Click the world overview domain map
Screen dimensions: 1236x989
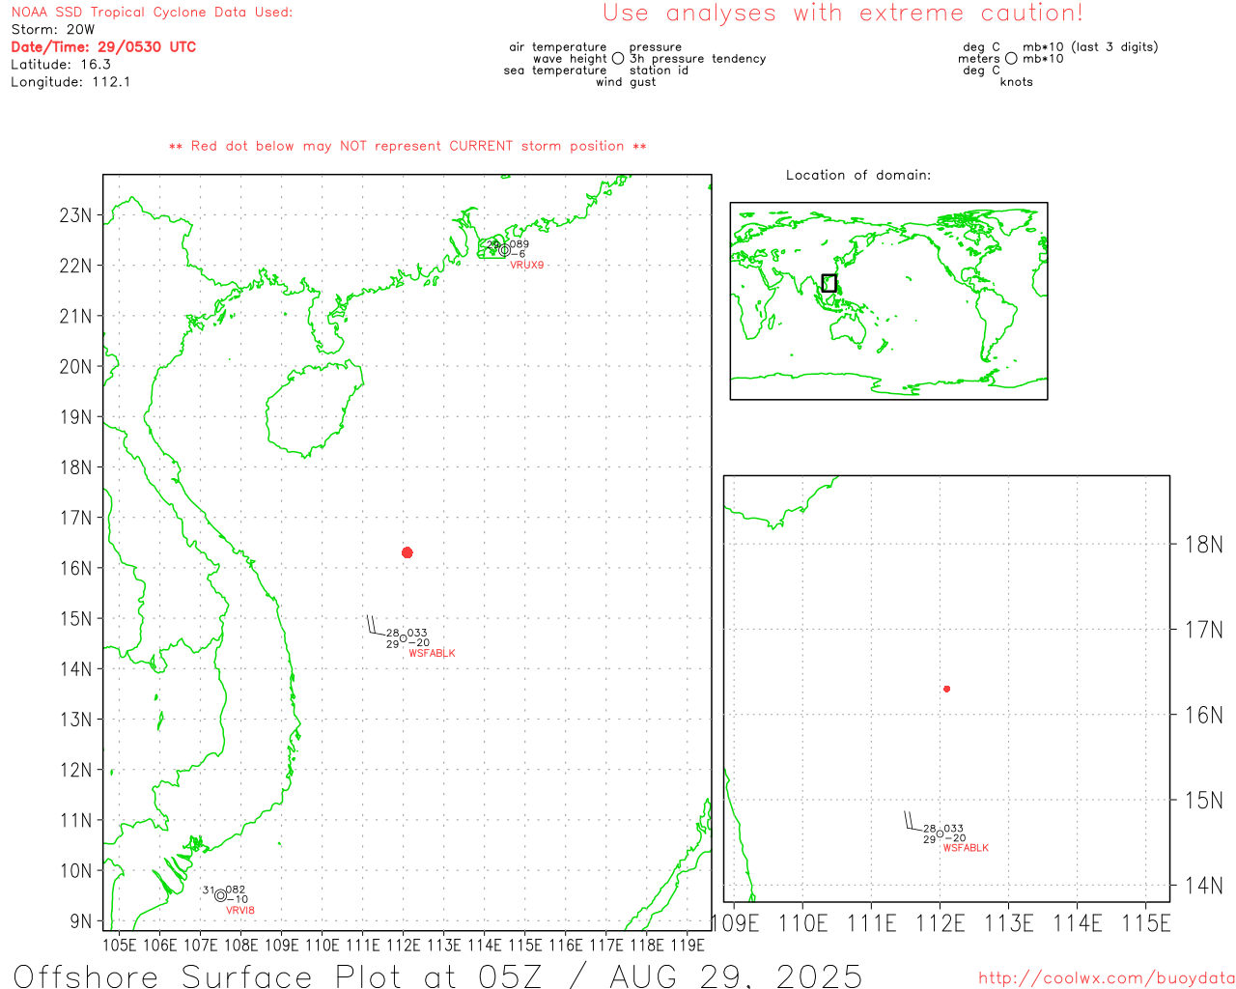click(888, 301)
